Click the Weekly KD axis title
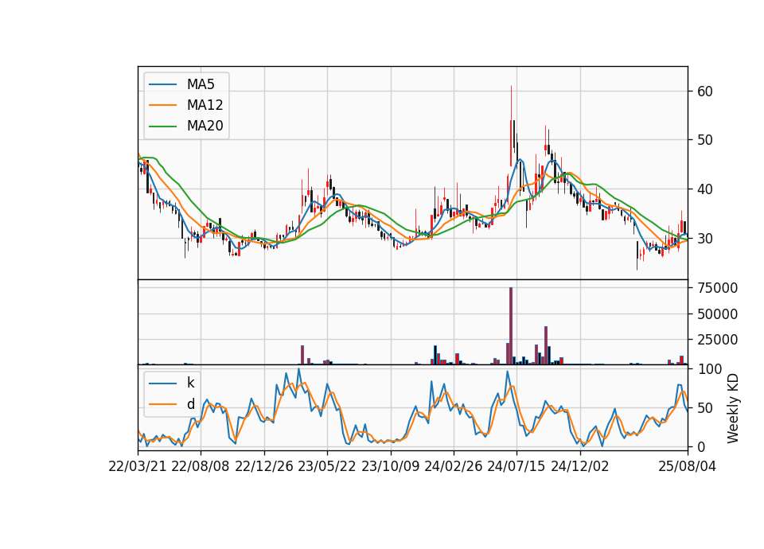The height and width of the screenshot is (549, 764). 733,408
